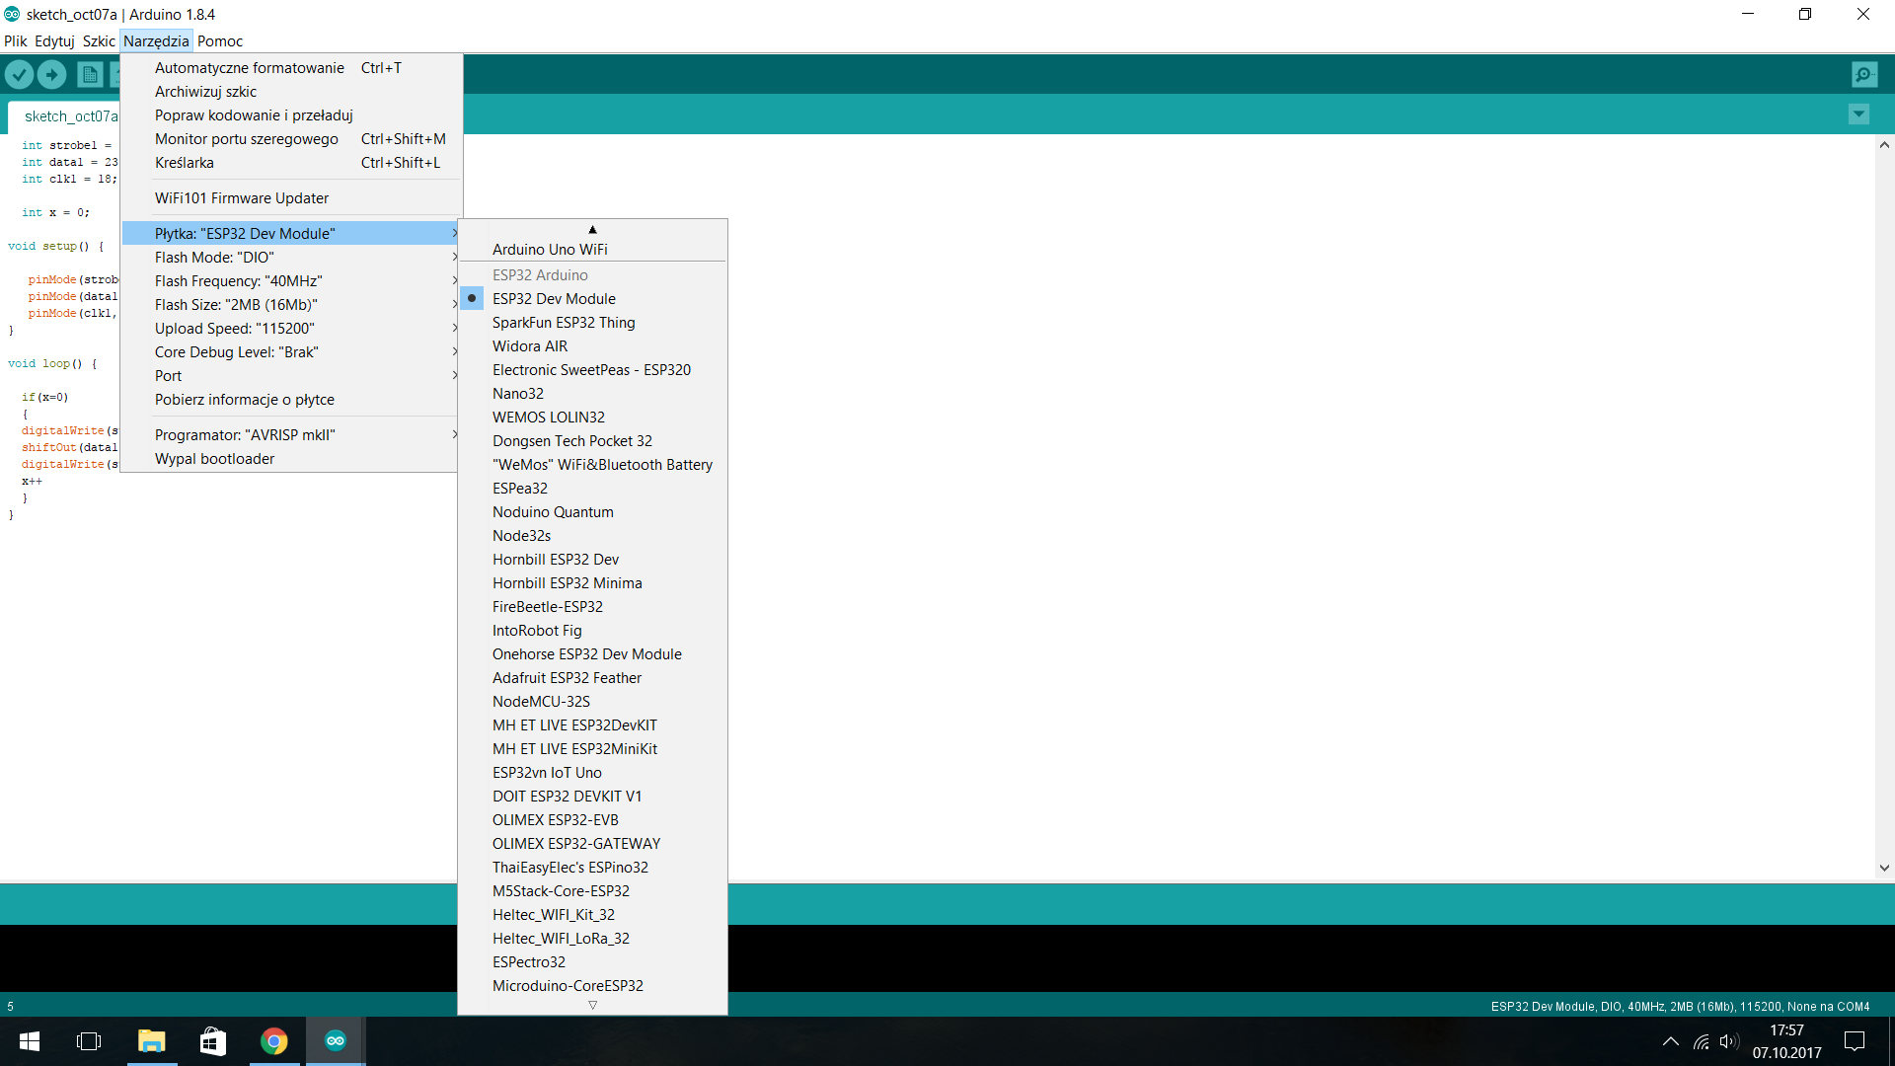Choose Popraw kodowanie i przeładuj
Image resolution: width=1895 pixels, height=1066 pixels.
(x=292, y=114)
